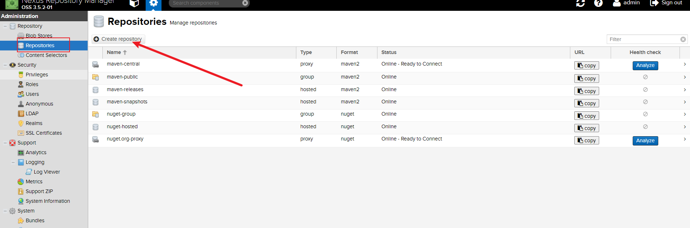Open the Log Viewer item
This screenshot has height=228, width=690.
point(47,172)
